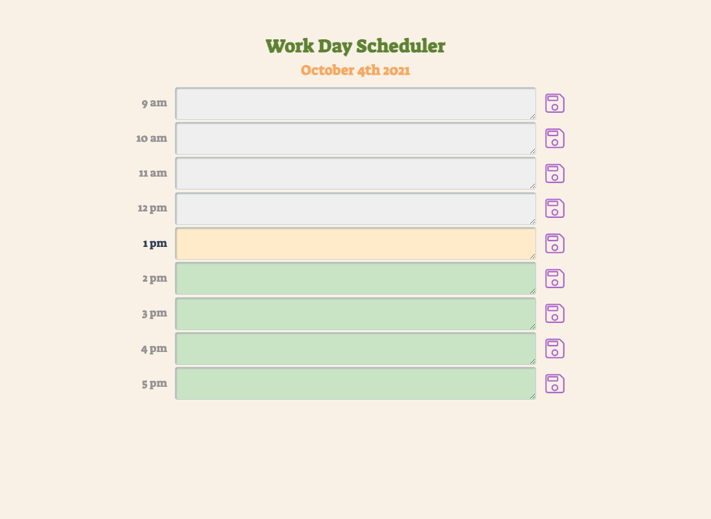This screenshot has width=711, height=519.
Task: Click inside the 4 pm text box
Action: (x=355, y=349)
